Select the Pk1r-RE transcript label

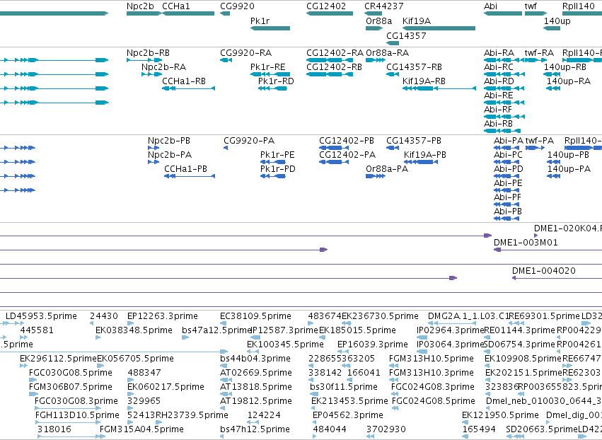point(267,67)
